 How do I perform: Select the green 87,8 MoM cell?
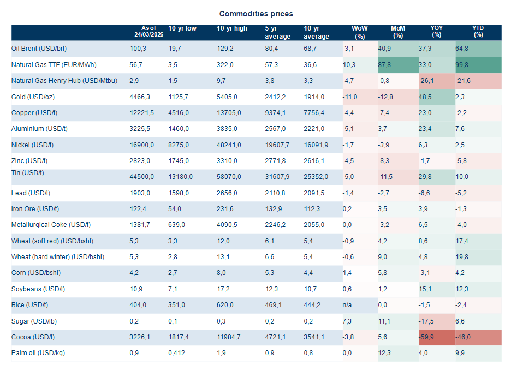397,65
